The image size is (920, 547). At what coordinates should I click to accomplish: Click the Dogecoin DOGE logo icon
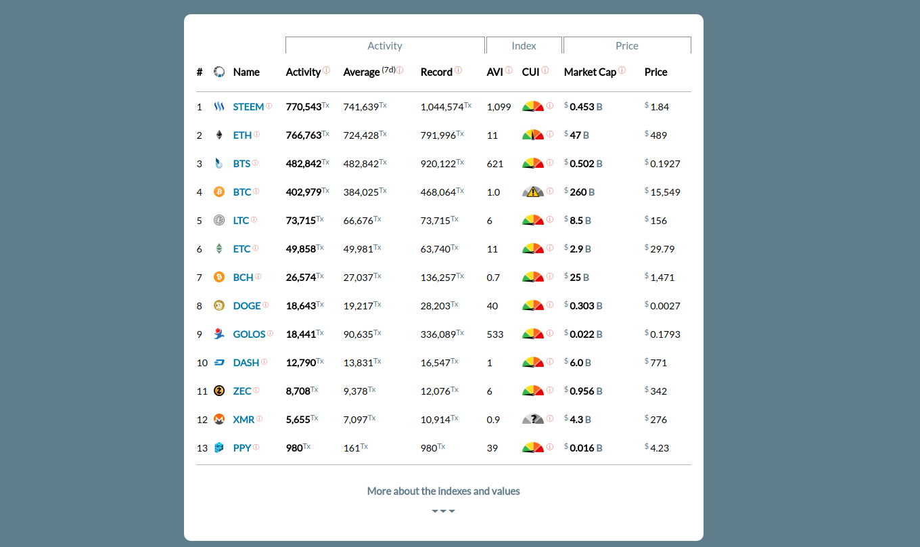[x=219, y=305]
